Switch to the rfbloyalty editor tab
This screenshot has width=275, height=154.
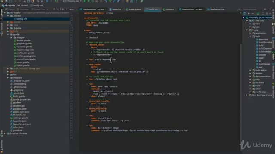(169, 9)
